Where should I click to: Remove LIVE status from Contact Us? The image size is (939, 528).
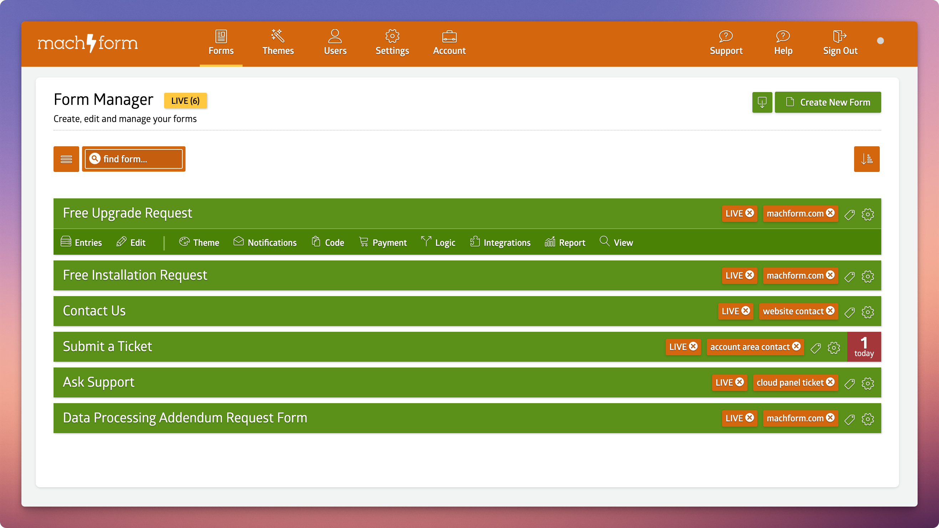[746, 311]
